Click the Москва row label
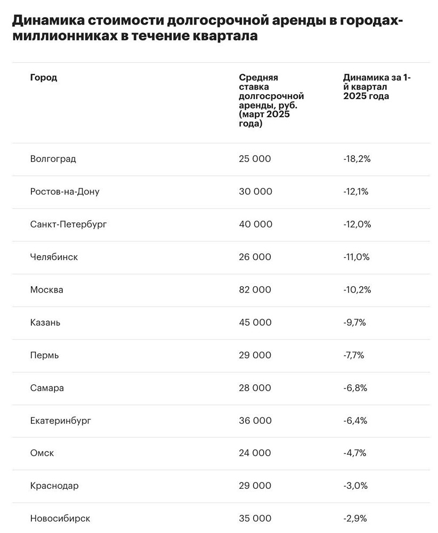The width and height of the screenshot is (438, 533). point(47,290)
